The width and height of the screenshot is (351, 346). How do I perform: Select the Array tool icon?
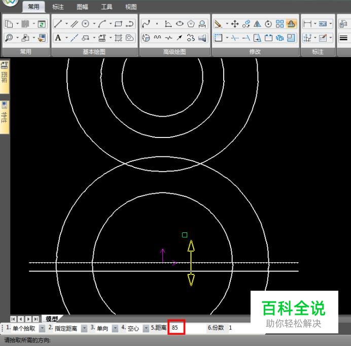(x=279, y=24)
